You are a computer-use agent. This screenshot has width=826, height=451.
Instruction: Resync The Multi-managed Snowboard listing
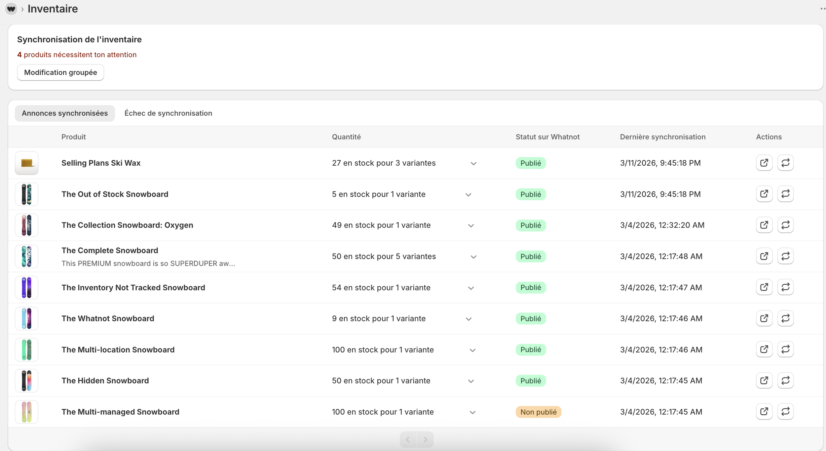point(785,411)
